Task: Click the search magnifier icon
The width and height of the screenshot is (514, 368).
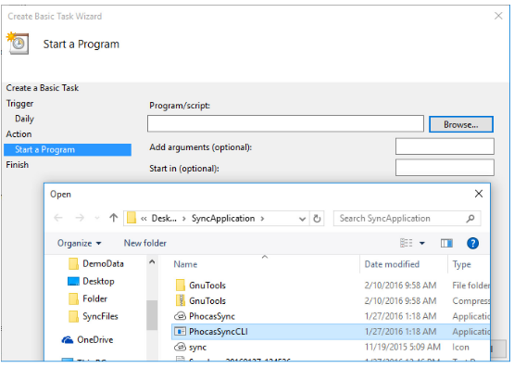Action: tap(470, 219)
